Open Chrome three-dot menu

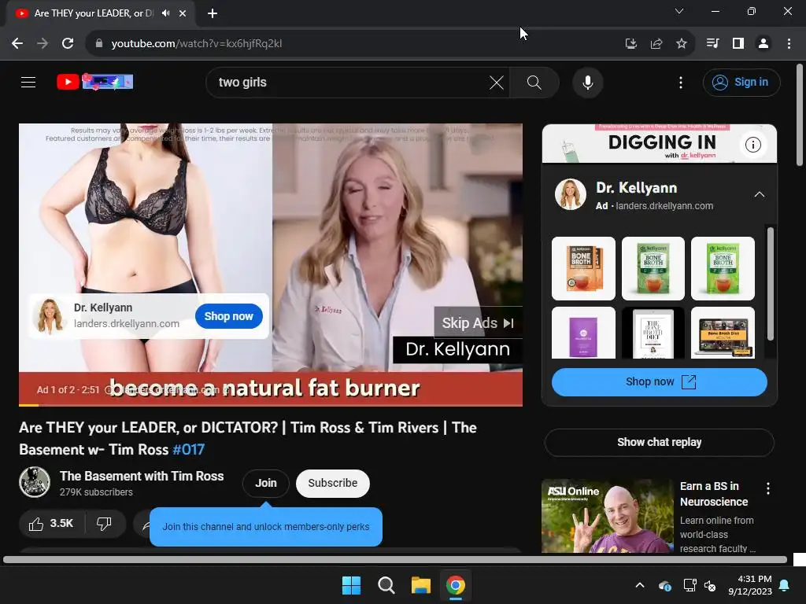(789, 44)
